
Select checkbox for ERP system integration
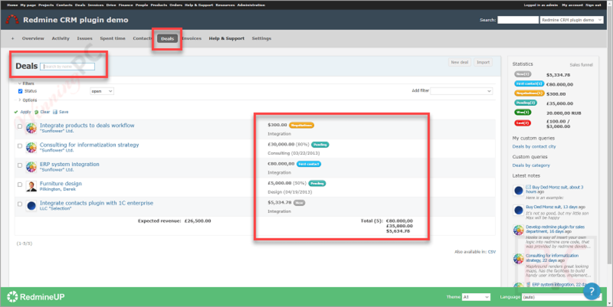tap(20, 165)
